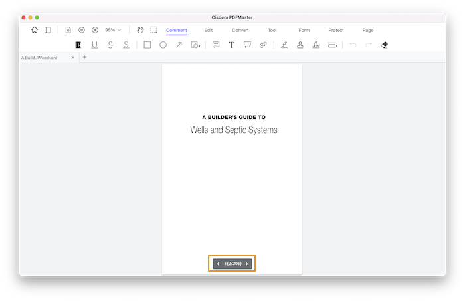Click the Redo arrow

369,45
